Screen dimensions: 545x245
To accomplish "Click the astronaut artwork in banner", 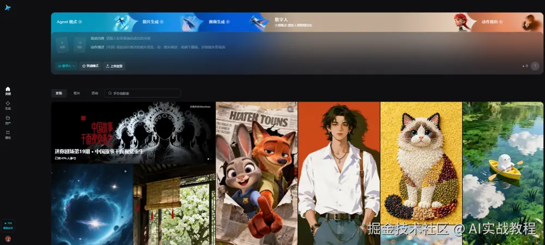I will point(122,22).
